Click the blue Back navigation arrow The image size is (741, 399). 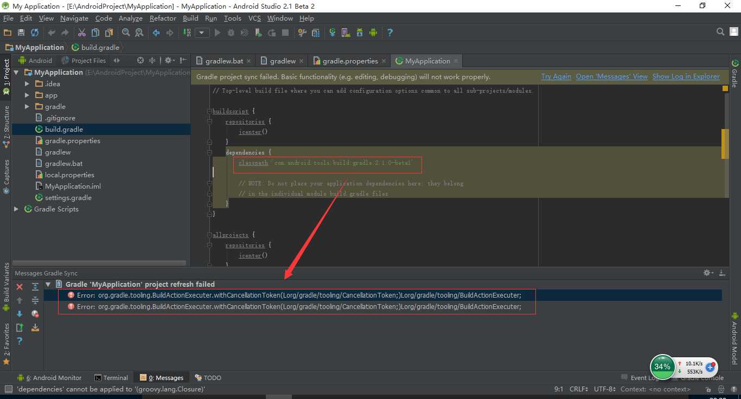[156, 33]
